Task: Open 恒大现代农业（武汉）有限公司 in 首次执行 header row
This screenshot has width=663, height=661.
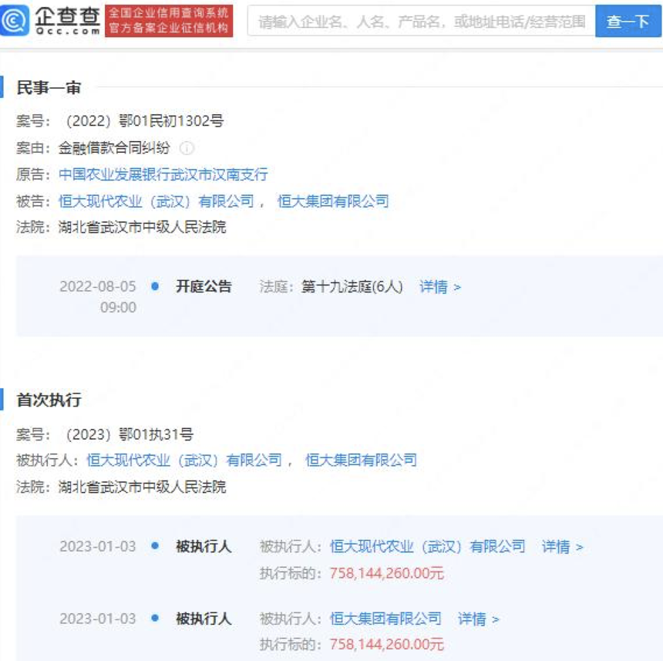Action: click(x=184, y=460)
